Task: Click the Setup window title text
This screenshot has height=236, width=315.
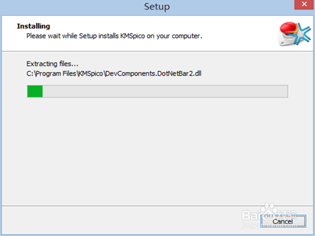Action: click(157, 7)
